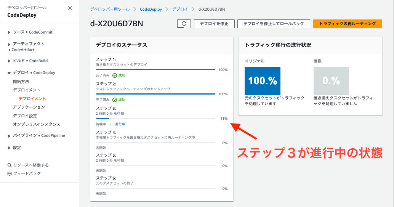394x207 pixels.
Task: Click デプロイを停止してロールバック button
Action: click(x=274, y=24)
